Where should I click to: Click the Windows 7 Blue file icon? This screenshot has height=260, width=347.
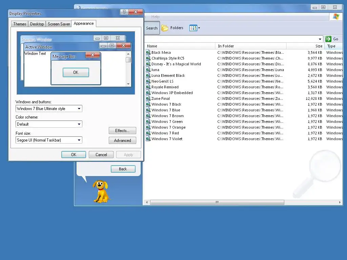click(148, 110)
